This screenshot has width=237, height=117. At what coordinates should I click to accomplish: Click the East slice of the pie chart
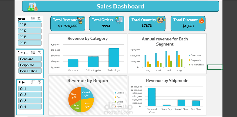[88, 105]
